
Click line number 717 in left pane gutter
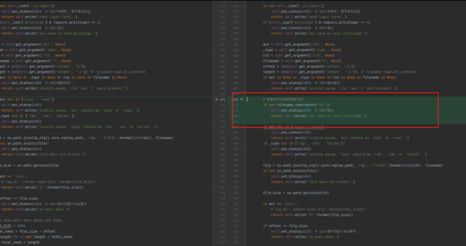[x=223, y=243]
